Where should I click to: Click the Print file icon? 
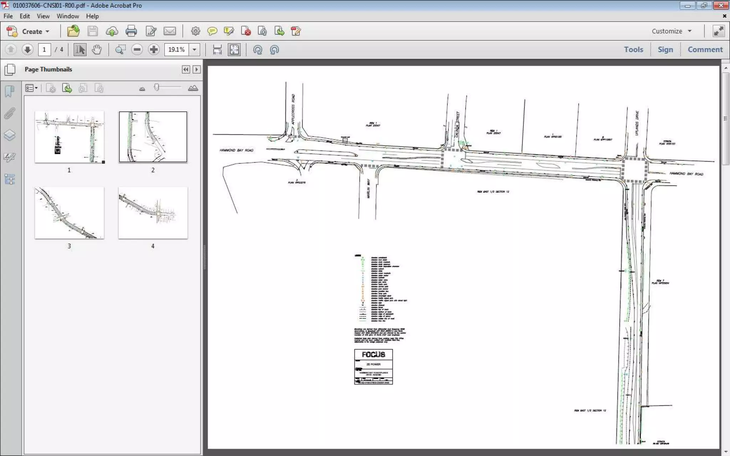point(131,31)
